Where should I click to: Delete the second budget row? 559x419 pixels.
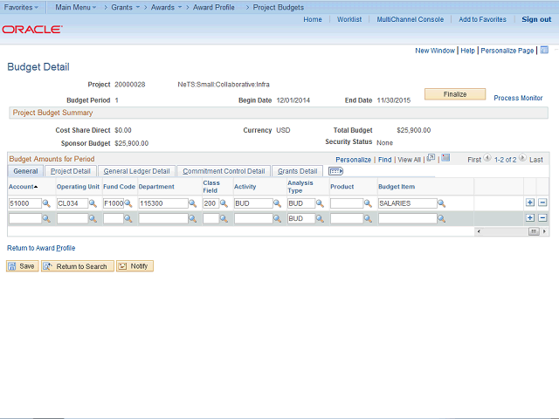[x=542, y=217]
